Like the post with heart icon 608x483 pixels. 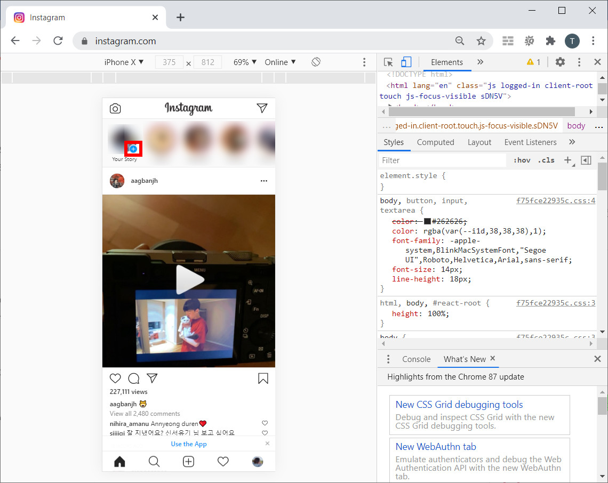(115, 379)
